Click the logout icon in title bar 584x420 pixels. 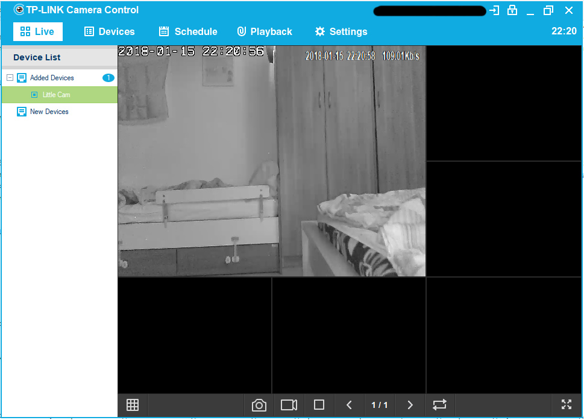pyautogui.click(x=494, y=10)
